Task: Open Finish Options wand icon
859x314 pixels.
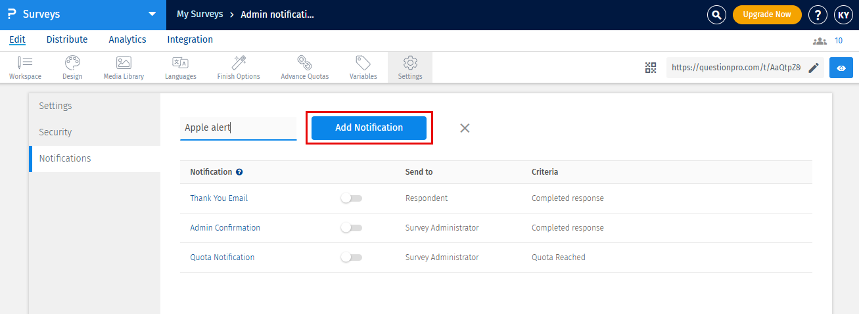Action: 239,63
